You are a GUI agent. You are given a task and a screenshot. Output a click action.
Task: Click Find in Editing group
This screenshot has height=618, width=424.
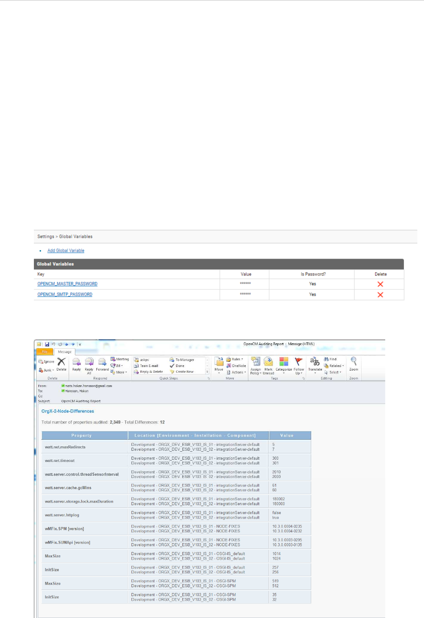click(x=330, y=359)
